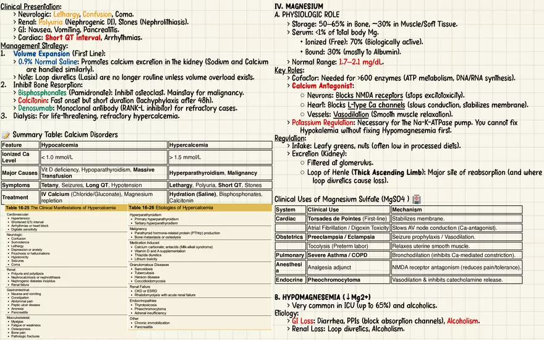
Task: Select the 'Clinical Presentation:' heading
Action: coord(31,6)
